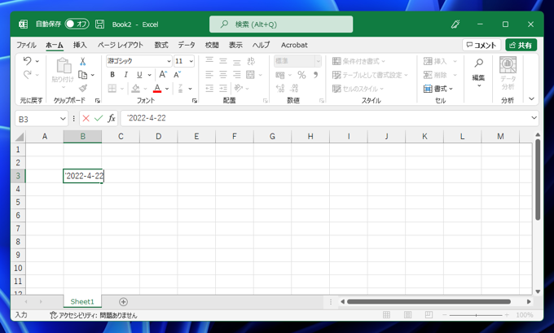Toggle the AutoSave switch
554x333 pixels.
click(77, 24)
